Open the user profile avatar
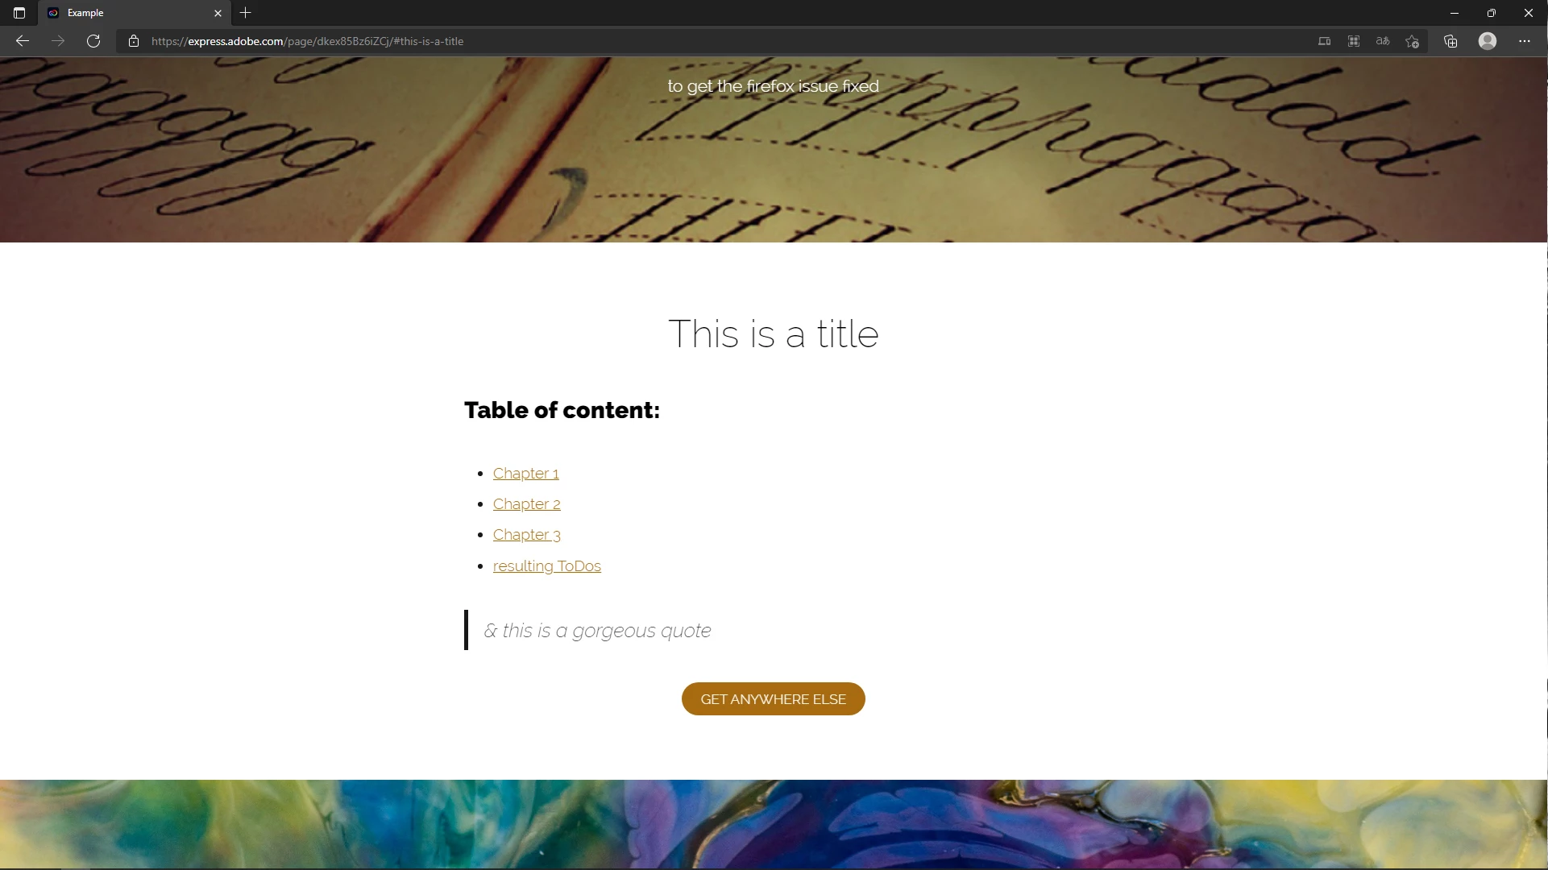 pos(1488,41)
